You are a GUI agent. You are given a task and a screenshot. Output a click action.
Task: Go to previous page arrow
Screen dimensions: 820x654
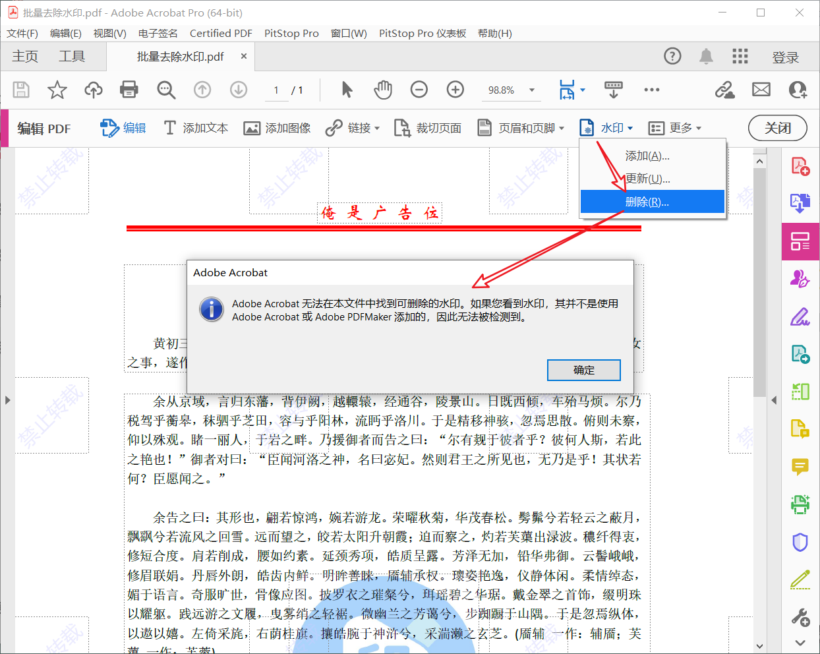[202, 90]
